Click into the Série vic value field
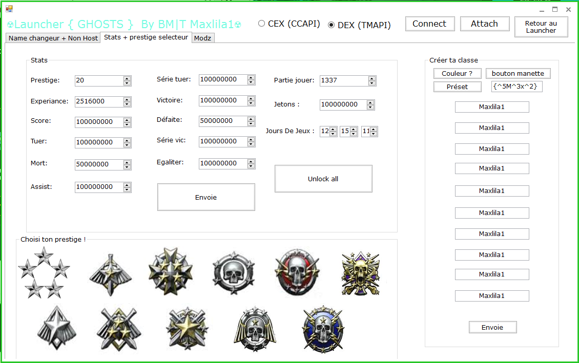579x363 pixels. (x=223, y=141)
